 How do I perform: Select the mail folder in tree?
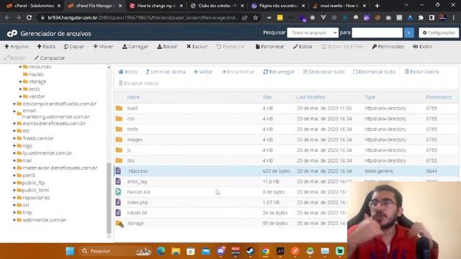pyautogui.click(x=27, y=160)
